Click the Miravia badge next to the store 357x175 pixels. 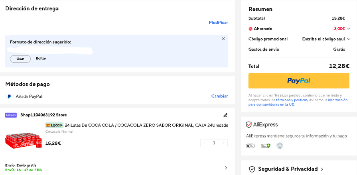pyautogui.click(x=11, y=115)
